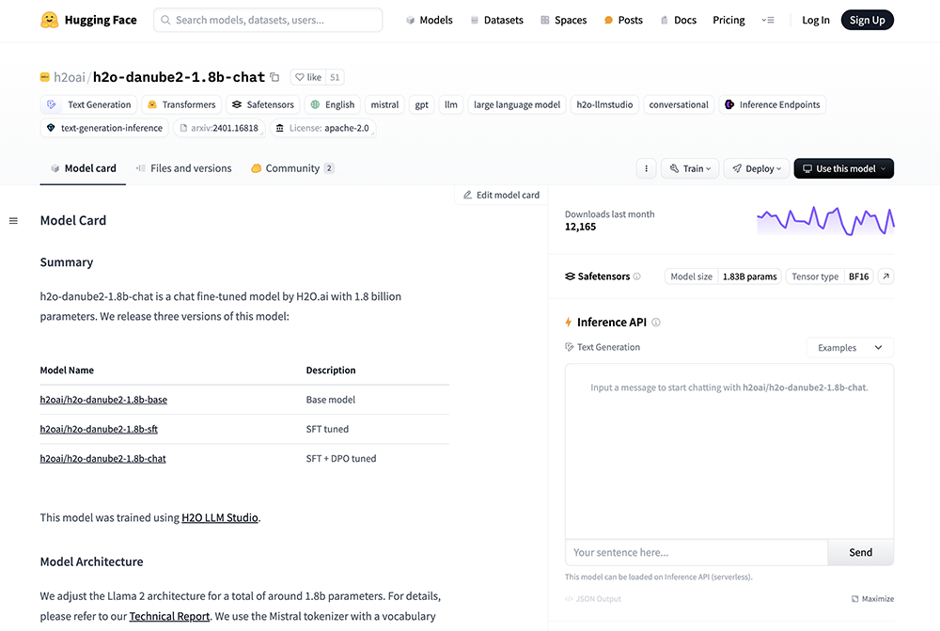Expand the Deploy dropdown
This screenshot has height=631, width=940.
[755, 168]
